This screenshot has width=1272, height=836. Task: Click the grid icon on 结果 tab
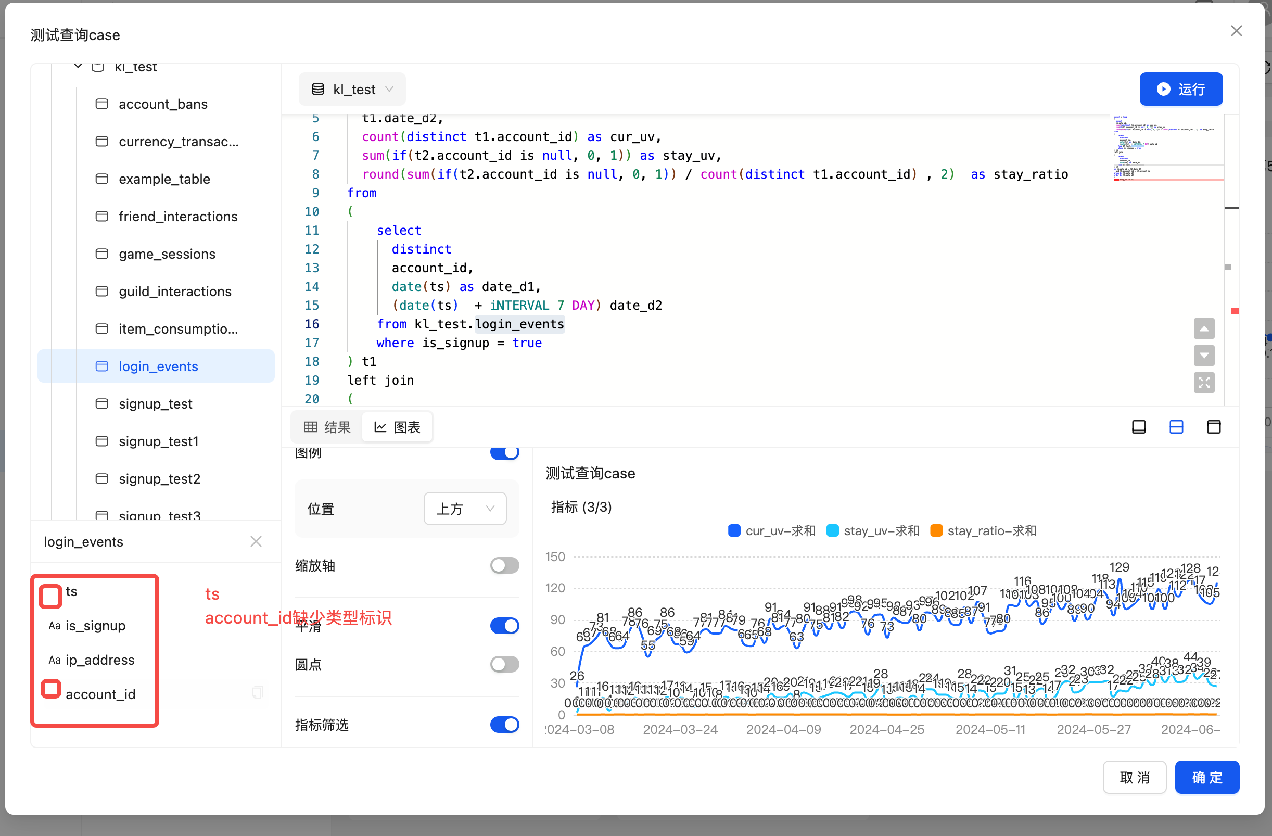click(x=311, y=426)
